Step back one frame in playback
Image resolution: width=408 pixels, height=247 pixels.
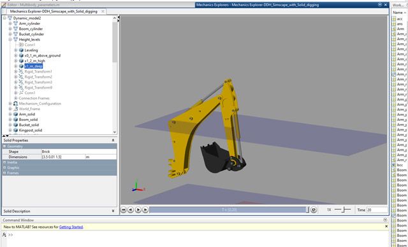click(x=131, y=209)
